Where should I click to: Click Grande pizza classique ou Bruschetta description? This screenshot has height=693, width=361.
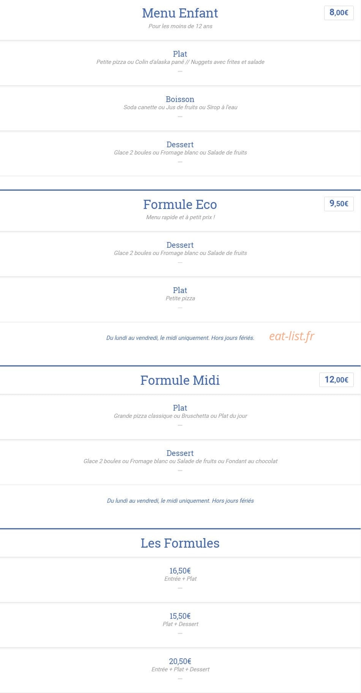click(x=180, y=416)
